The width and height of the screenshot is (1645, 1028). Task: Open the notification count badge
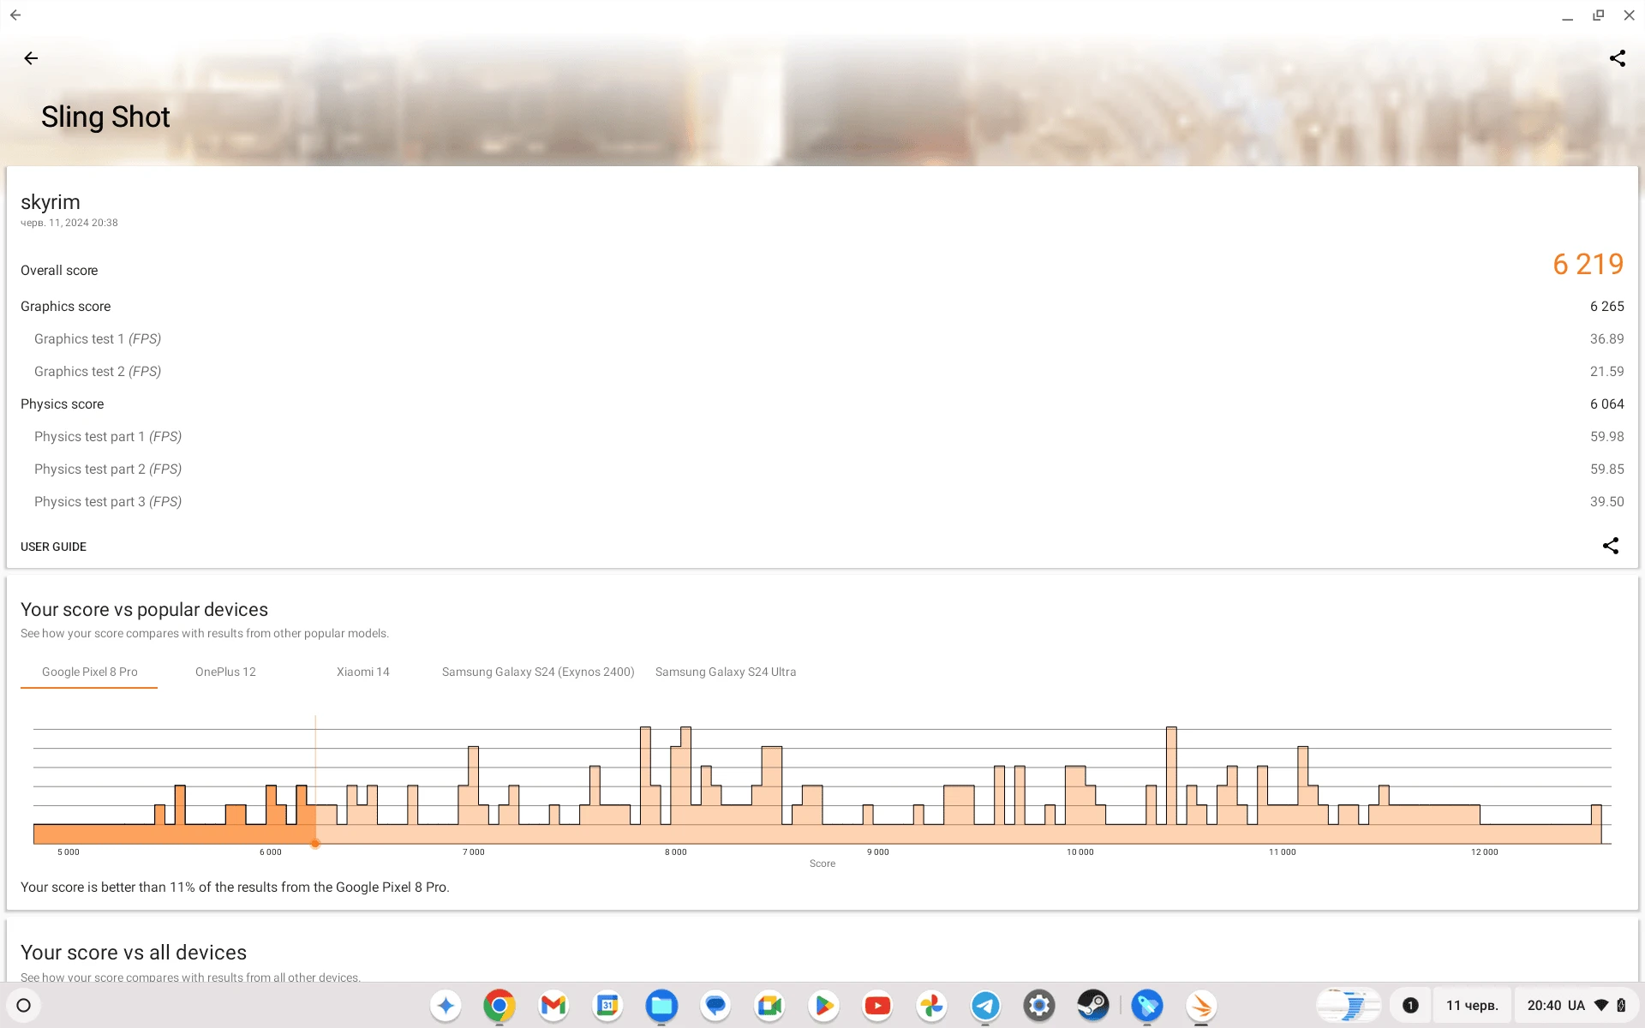pyautogui.click(x=1410, y=1005)
